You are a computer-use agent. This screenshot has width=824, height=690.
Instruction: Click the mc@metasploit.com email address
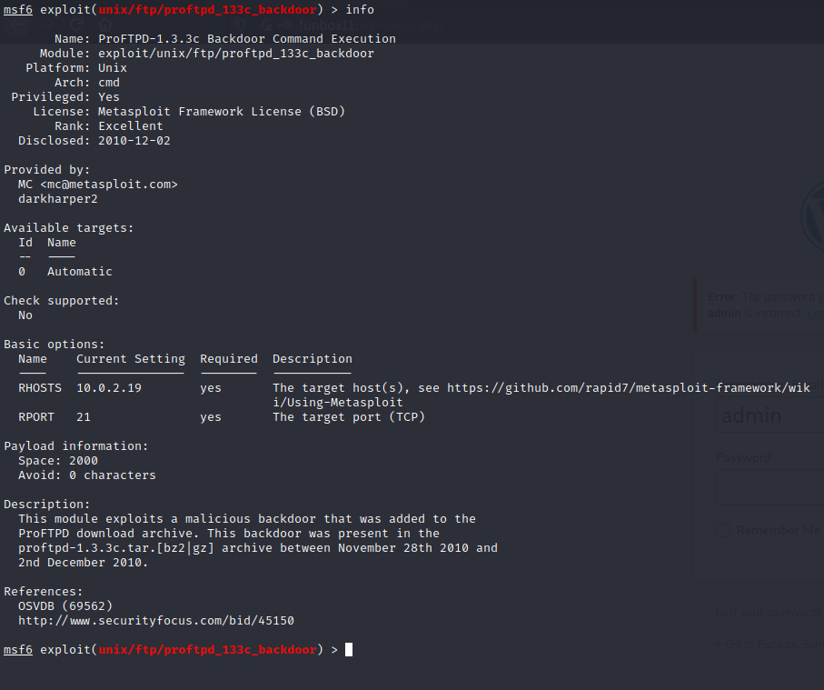(x=109, y=185)
